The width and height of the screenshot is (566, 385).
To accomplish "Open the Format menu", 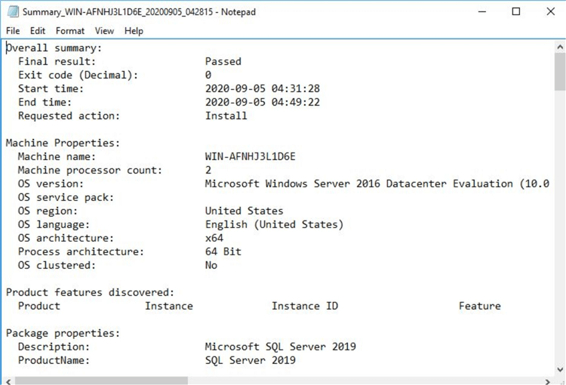I will (x=70, y=31).
